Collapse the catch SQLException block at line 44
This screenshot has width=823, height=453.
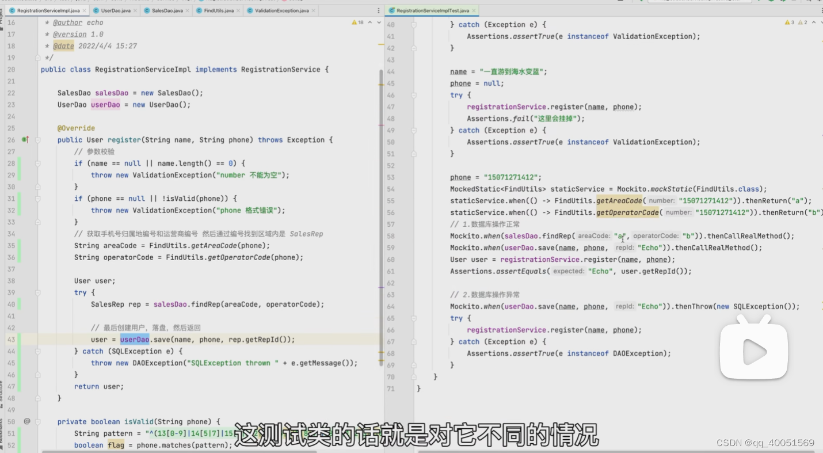coord(37,351)
